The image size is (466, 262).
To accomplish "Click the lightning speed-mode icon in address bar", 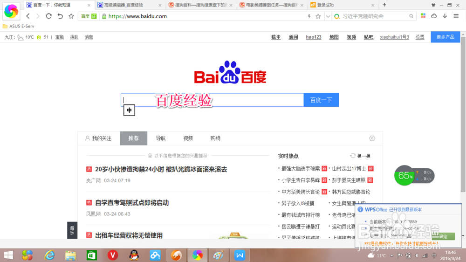I will pos(309,16).
